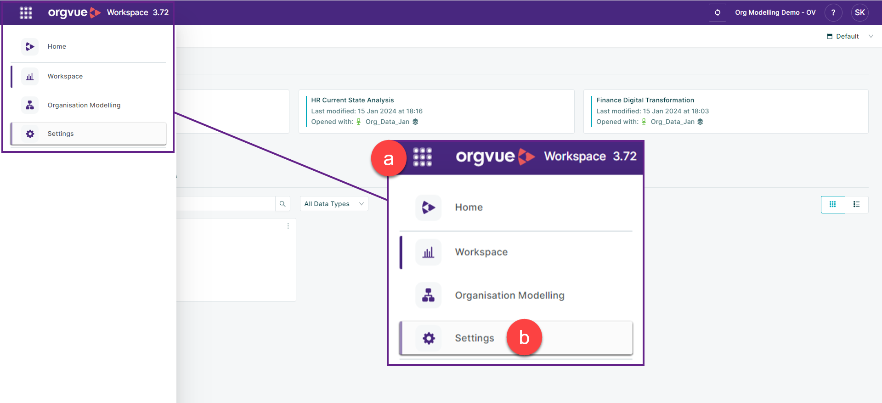Screen dimensions: 882x403
Task: Select Workspace in the navigation menu
Action: pyautogui.click(x=88, y=76)
